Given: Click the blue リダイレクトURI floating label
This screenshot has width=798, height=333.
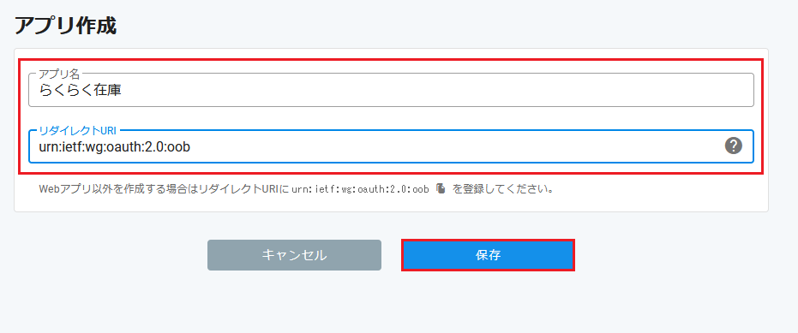Looking at the screenshot, I should 78,131.
